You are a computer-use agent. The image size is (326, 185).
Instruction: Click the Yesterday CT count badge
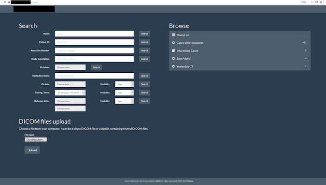point(306,66)
